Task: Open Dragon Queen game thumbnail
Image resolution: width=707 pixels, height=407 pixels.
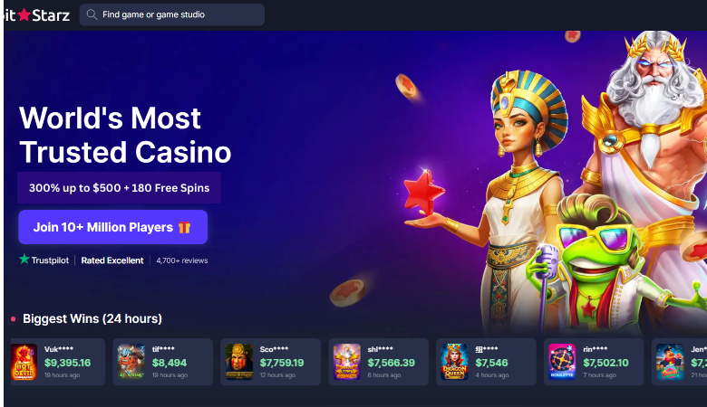Action: pyautogui.click(x=454, y=362)
